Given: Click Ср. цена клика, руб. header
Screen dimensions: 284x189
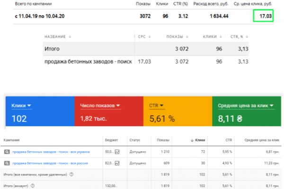Looking at the screenshot, I should click(253, 4).
